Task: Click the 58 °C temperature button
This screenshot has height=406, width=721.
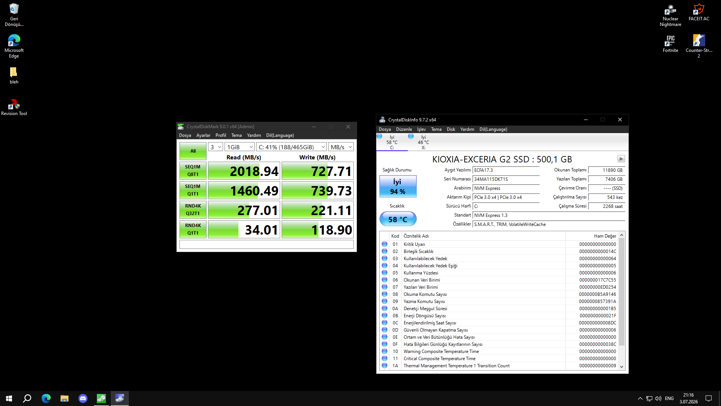Action: coord(398,219)
